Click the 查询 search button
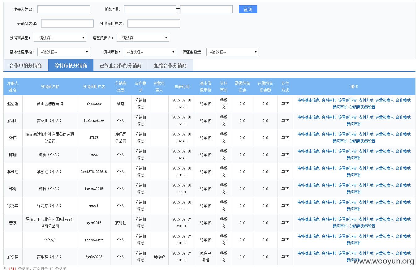 tap(248, 9)
